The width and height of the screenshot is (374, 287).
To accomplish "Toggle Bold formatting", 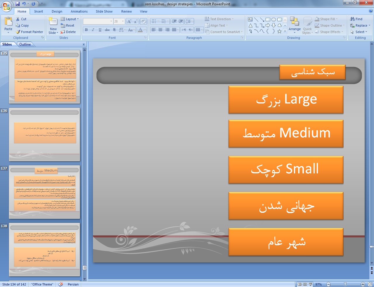I will 86,30.
